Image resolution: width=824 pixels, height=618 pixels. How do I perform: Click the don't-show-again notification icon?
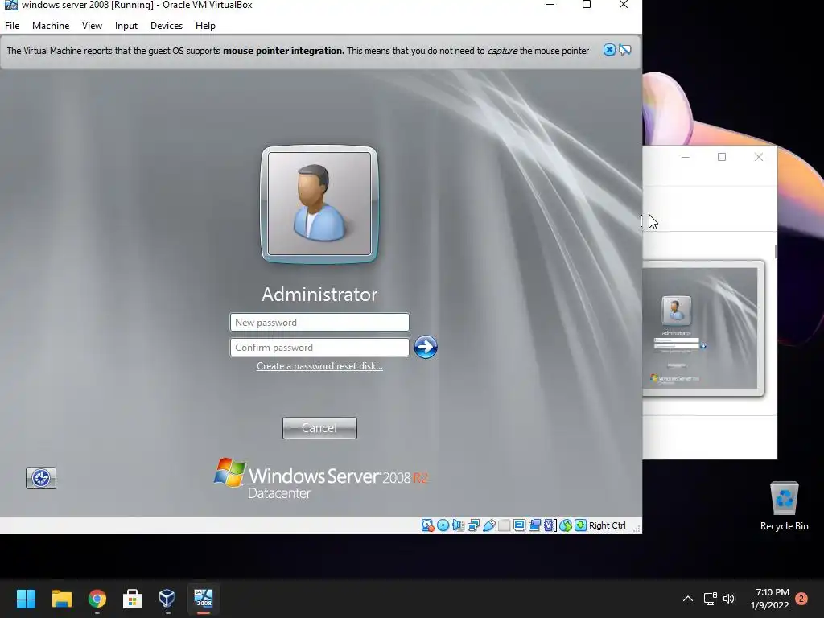click(x=624, y=50)
